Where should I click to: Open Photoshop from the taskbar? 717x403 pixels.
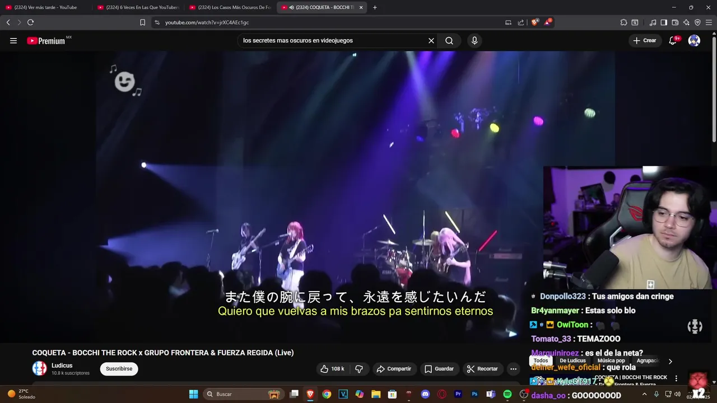point(474,394)
